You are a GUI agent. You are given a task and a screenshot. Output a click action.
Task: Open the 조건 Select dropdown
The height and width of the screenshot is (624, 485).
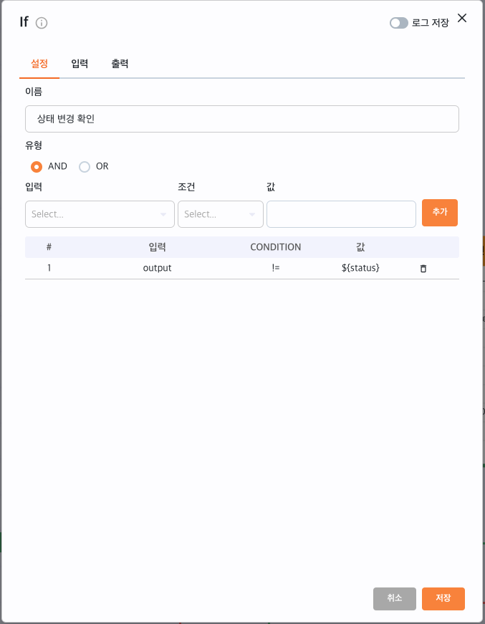[x=221, y=214]
